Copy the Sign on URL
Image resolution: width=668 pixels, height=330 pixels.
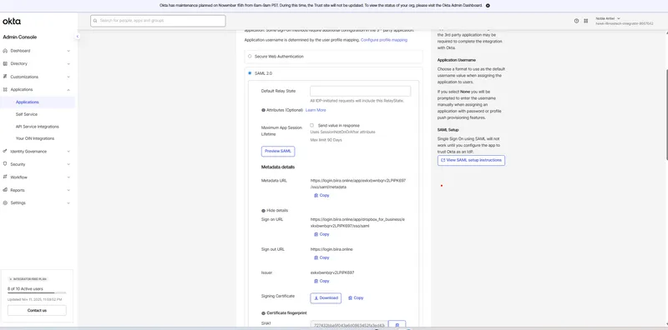click(x=321, y=234)
